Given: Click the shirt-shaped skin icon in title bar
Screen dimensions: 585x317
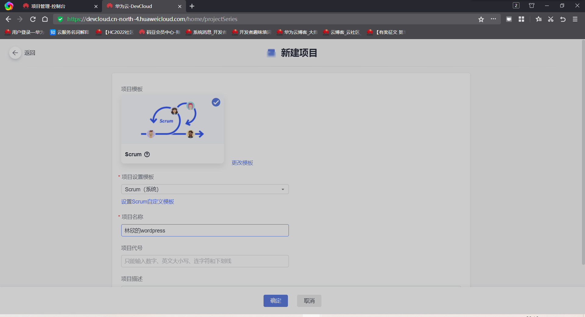Looking at the screenshot, I should pos(532,5).
